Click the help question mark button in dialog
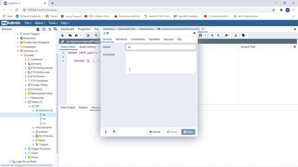 (114, 132)
